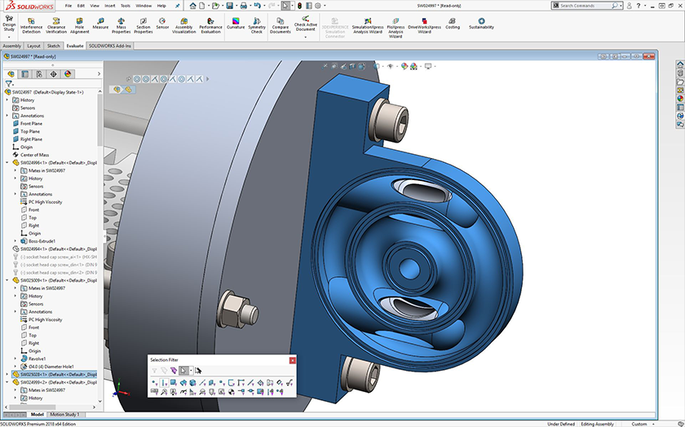
Task: Expand the SW025028<1> component node
Action: (7, 374)
